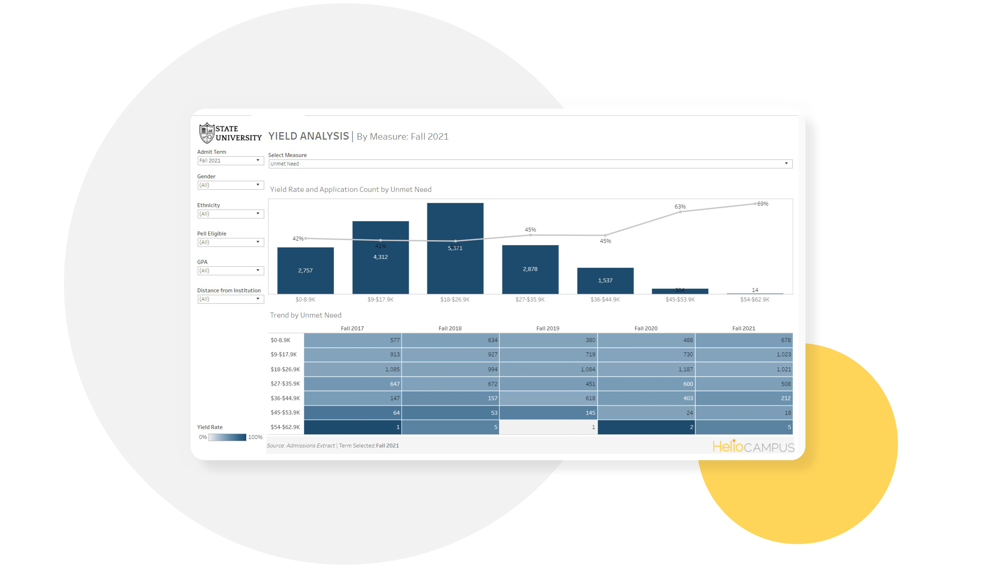The image size is (996, 569).
Task: Click the Trend by Unmet Need title
Action: click(306, 315)
